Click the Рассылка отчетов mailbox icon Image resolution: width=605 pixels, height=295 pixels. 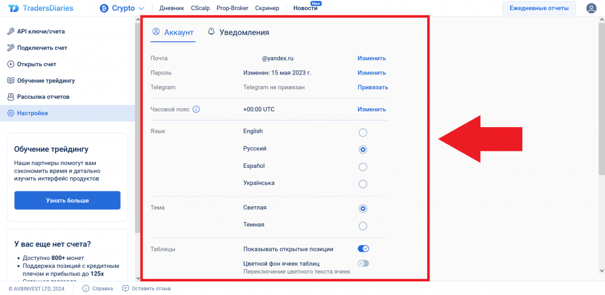pos(11,97)
